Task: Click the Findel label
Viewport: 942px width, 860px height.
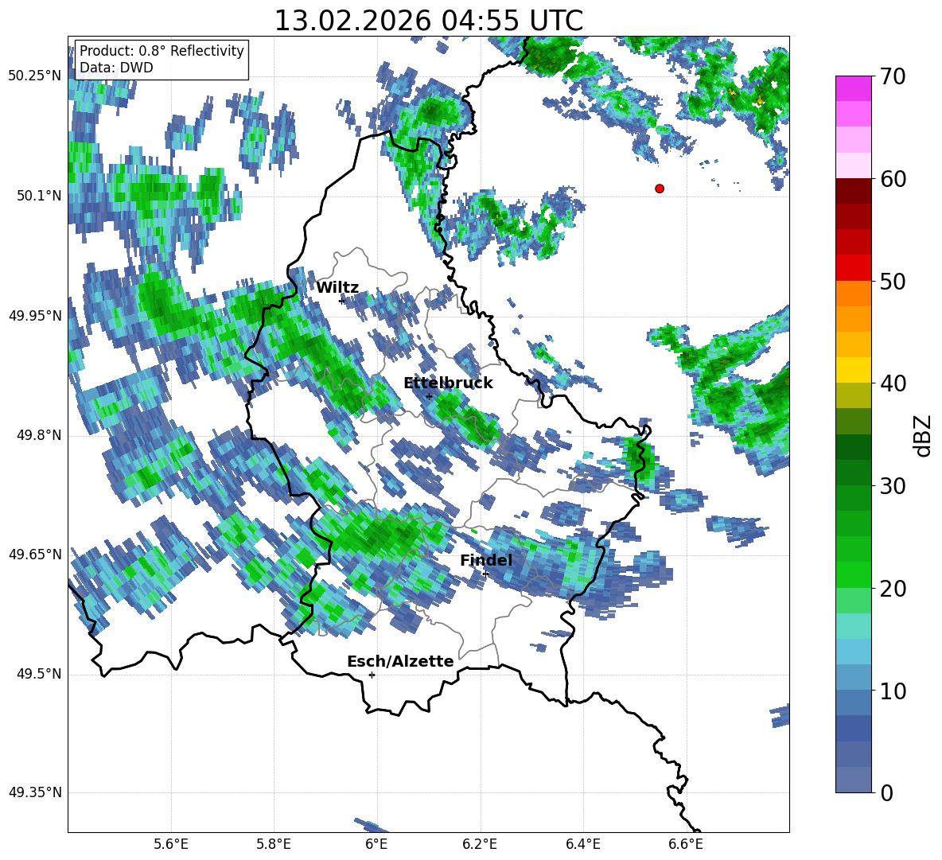Action: [486, 560]
